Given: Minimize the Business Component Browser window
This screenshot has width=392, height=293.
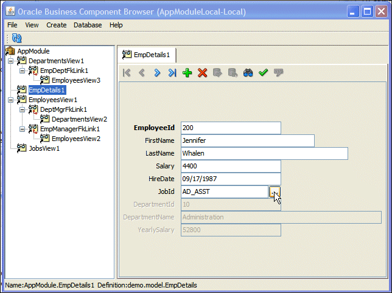Looking at the screenshot, I should click(x=353, y=12).
